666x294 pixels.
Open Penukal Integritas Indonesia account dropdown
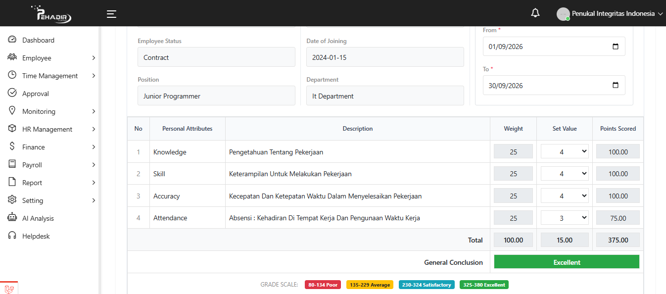tap(617, 14)
